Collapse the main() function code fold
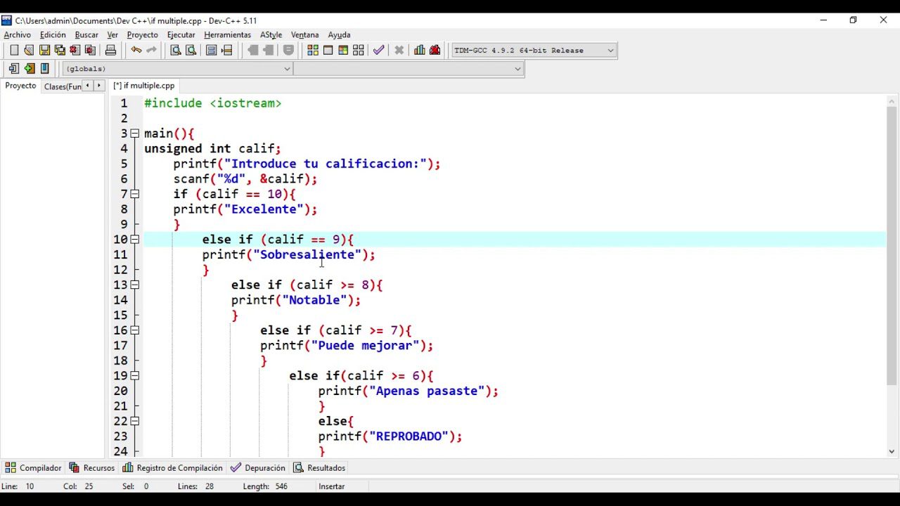The image size is (900, 506). click(134, 133)
